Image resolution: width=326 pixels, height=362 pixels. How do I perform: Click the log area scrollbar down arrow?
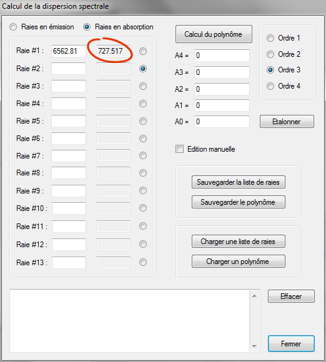[254, 346]
